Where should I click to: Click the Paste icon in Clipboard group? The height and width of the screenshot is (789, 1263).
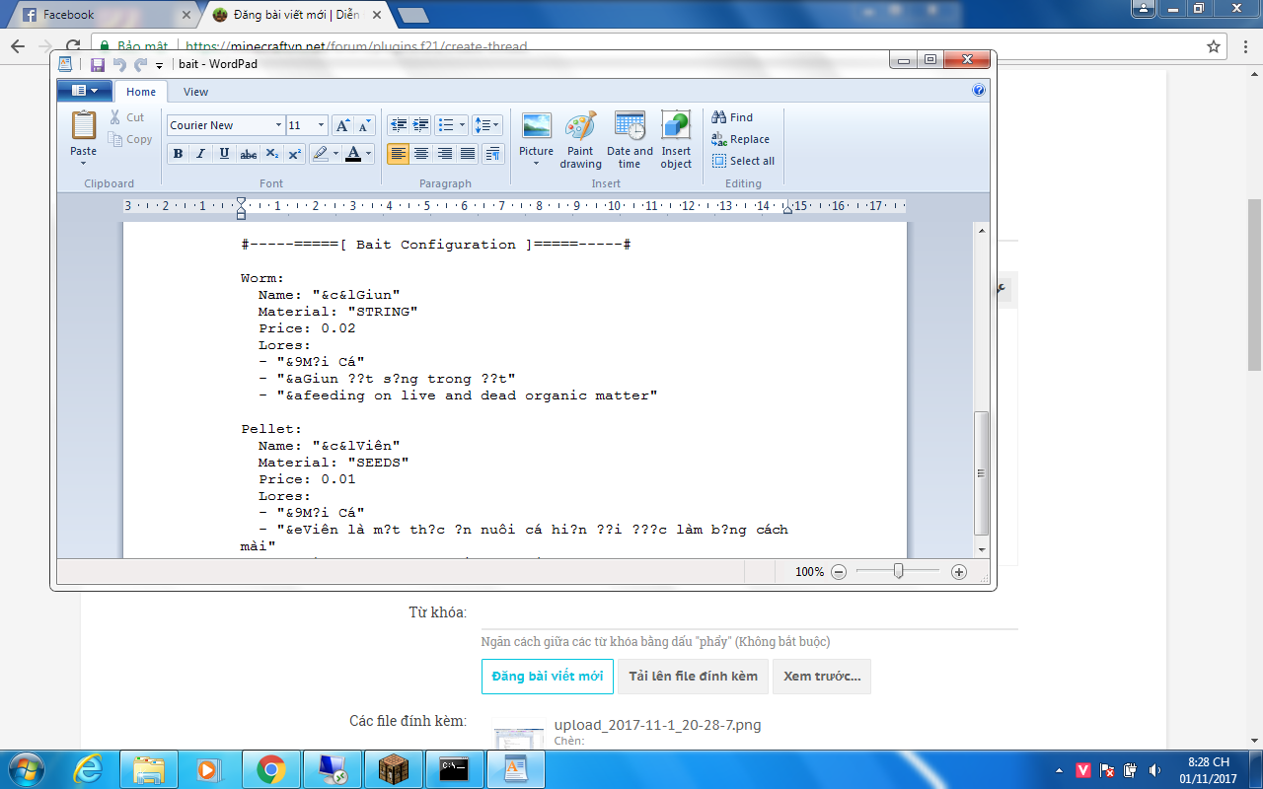tap(84, 126)
